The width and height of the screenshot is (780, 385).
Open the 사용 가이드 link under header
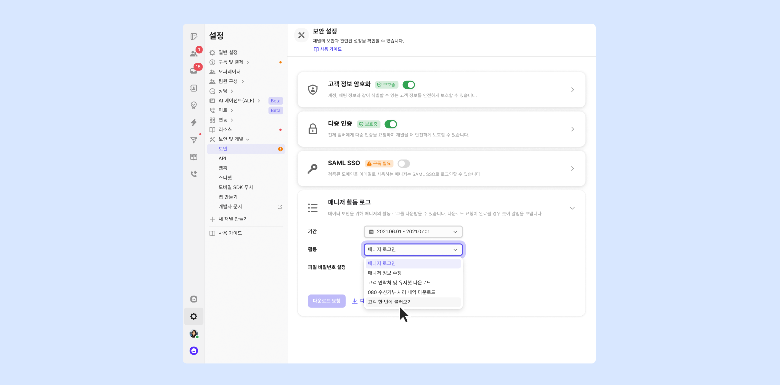click(x=328, y=49)
